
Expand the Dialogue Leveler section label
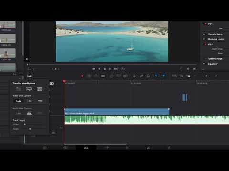point(217,39)
